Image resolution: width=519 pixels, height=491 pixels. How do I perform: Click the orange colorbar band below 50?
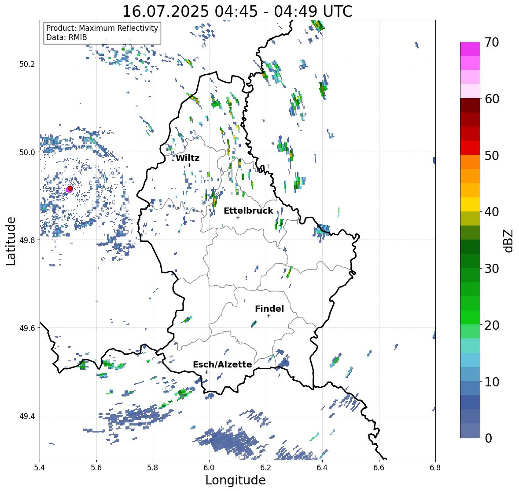[x=470, y=162]
